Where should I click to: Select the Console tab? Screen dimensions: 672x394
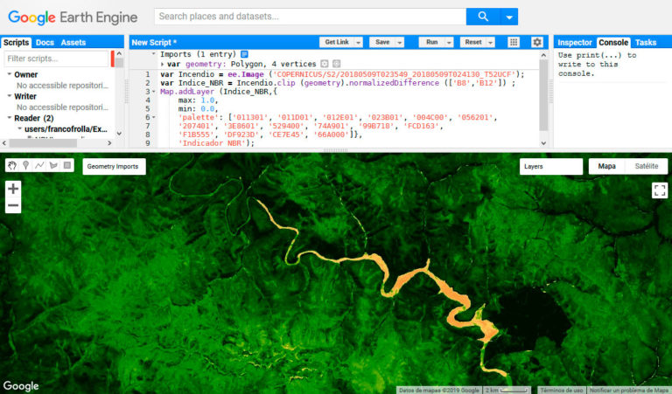[x=613, y=42]
